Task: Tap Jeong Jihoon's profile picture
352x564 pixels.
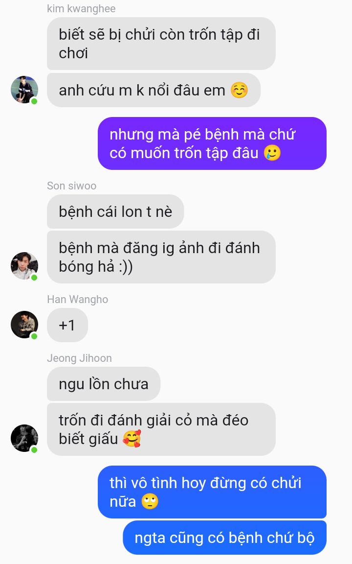Action: click(24, 438)
